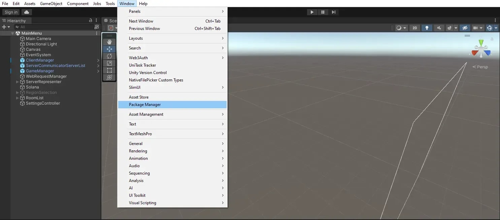The image size is (500, 220).
Task: Click the Play button
Action: tap(312, 12)
